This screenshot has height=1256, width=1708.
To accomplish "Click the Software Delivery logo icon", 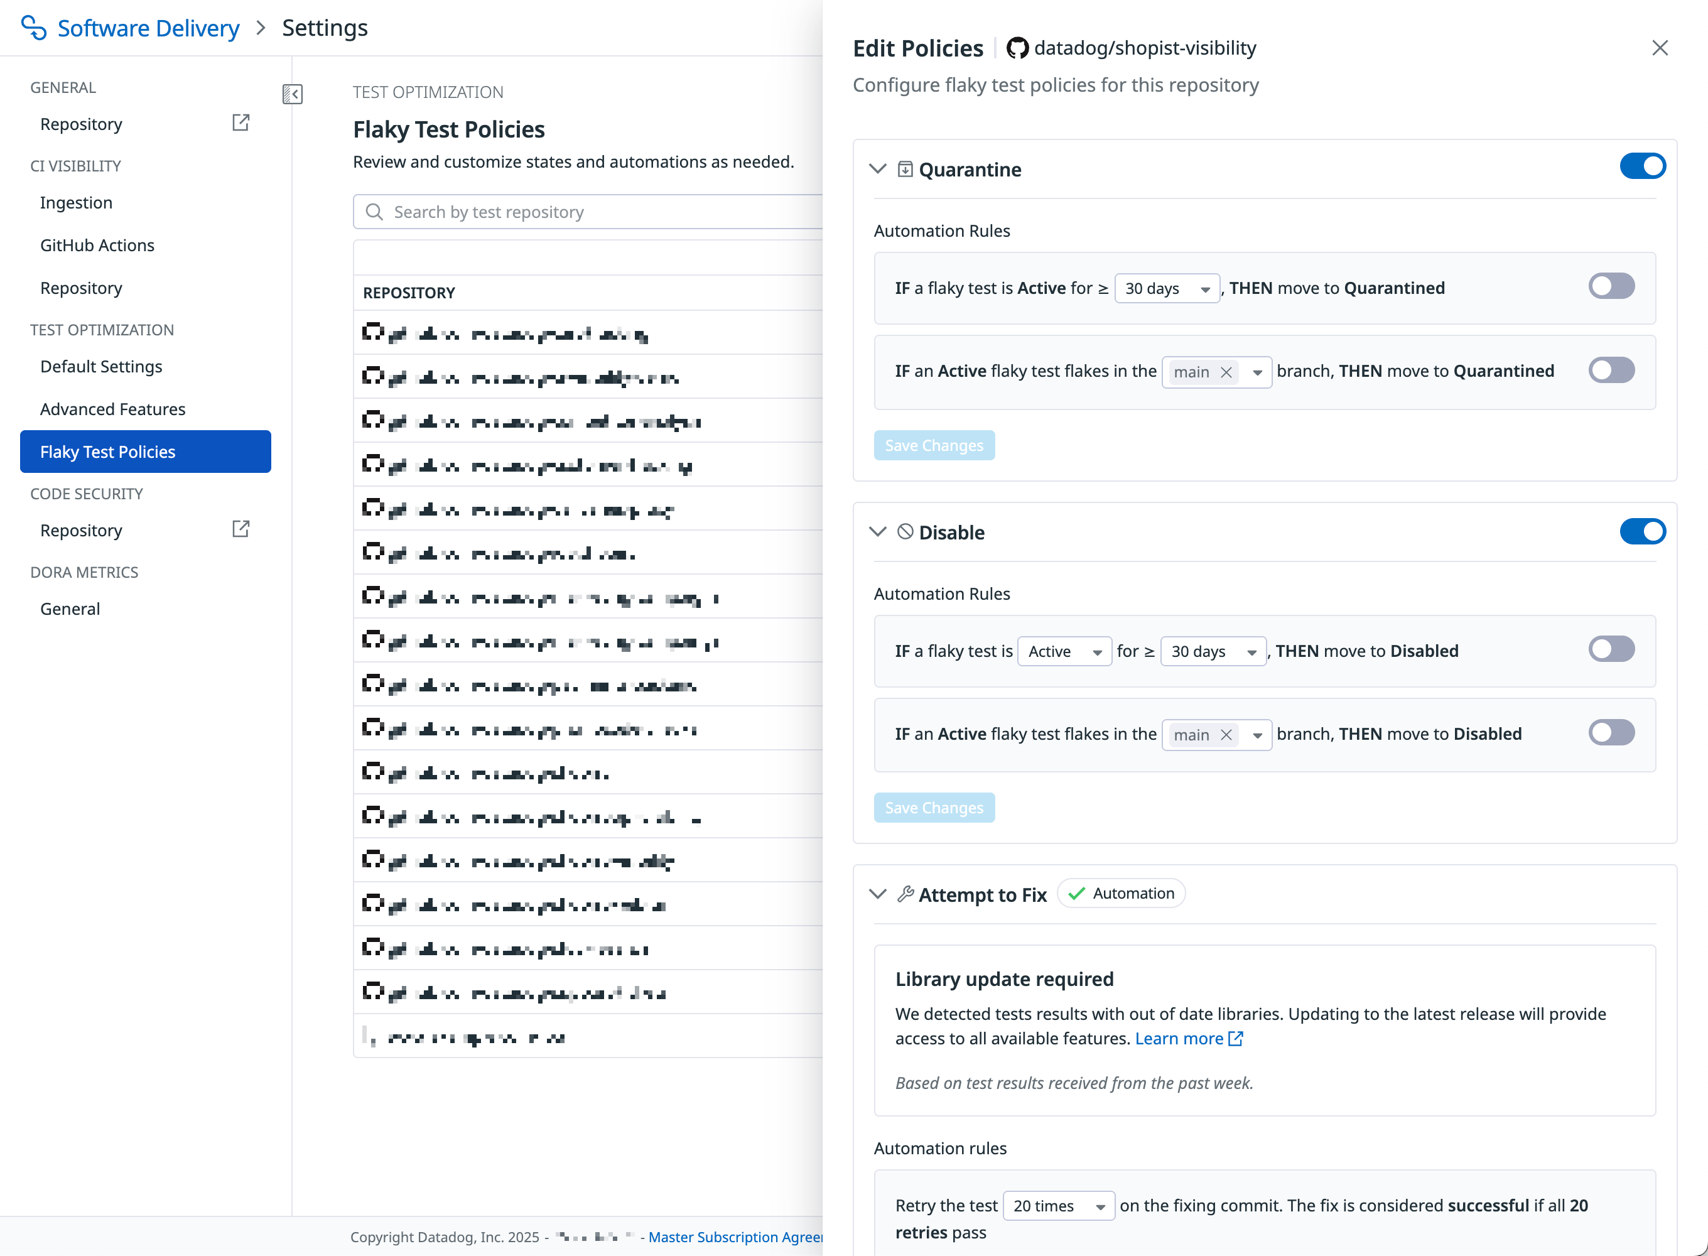I will tap(33, 28).
